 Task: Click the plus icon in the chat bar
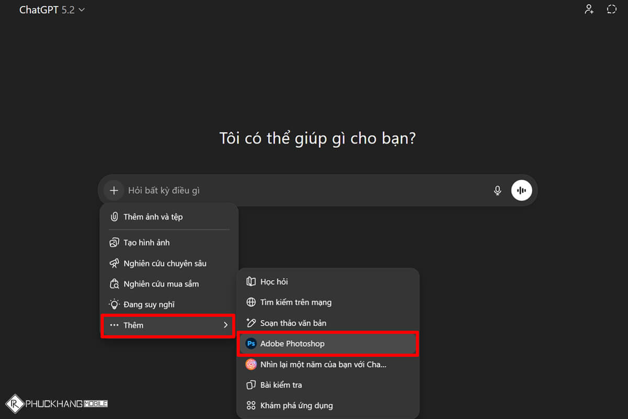(x=114, y=190)
